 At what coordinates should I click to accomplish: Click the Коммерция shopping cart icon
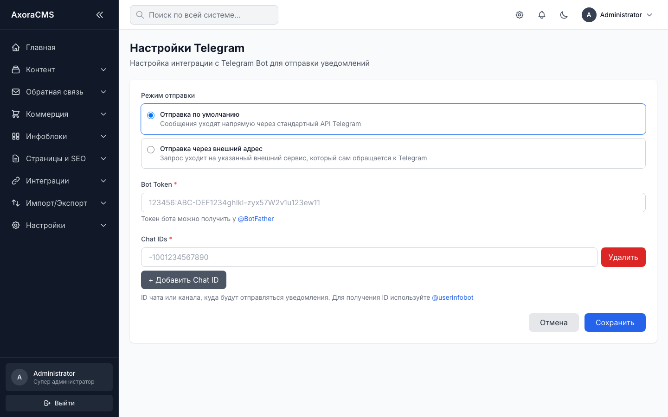(x=16, y=114)
